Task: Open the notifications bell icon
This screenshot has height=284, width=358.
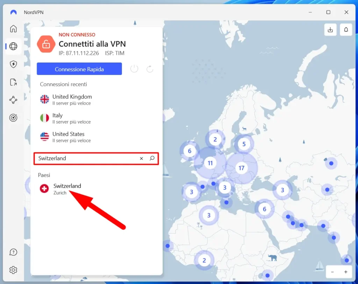Action: [346, 30]
